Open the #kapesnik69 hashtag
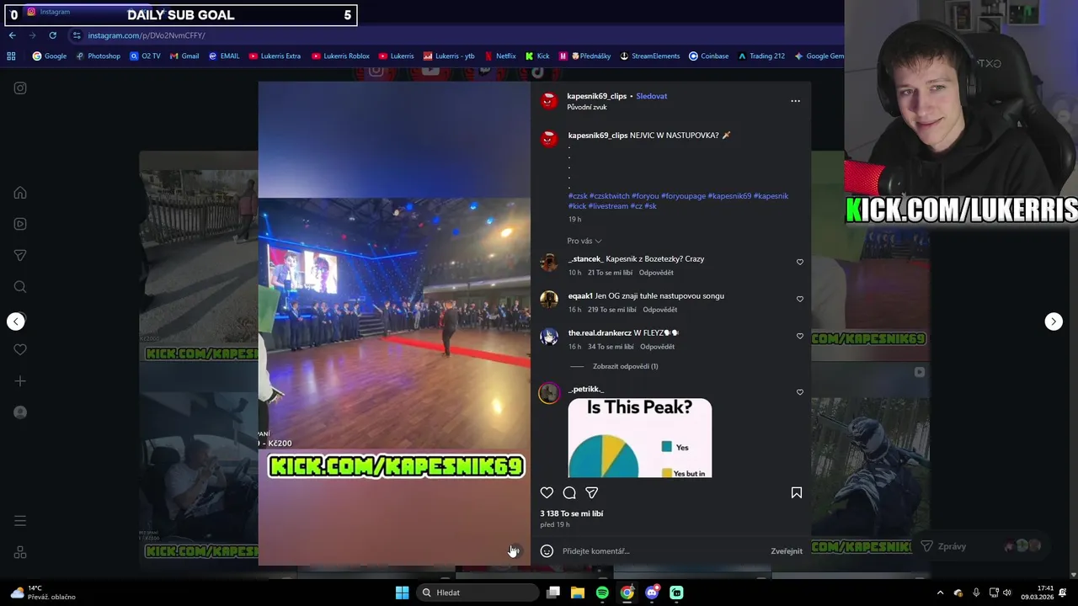Screen dimensions: 1078x606 [x=729, y=196]
